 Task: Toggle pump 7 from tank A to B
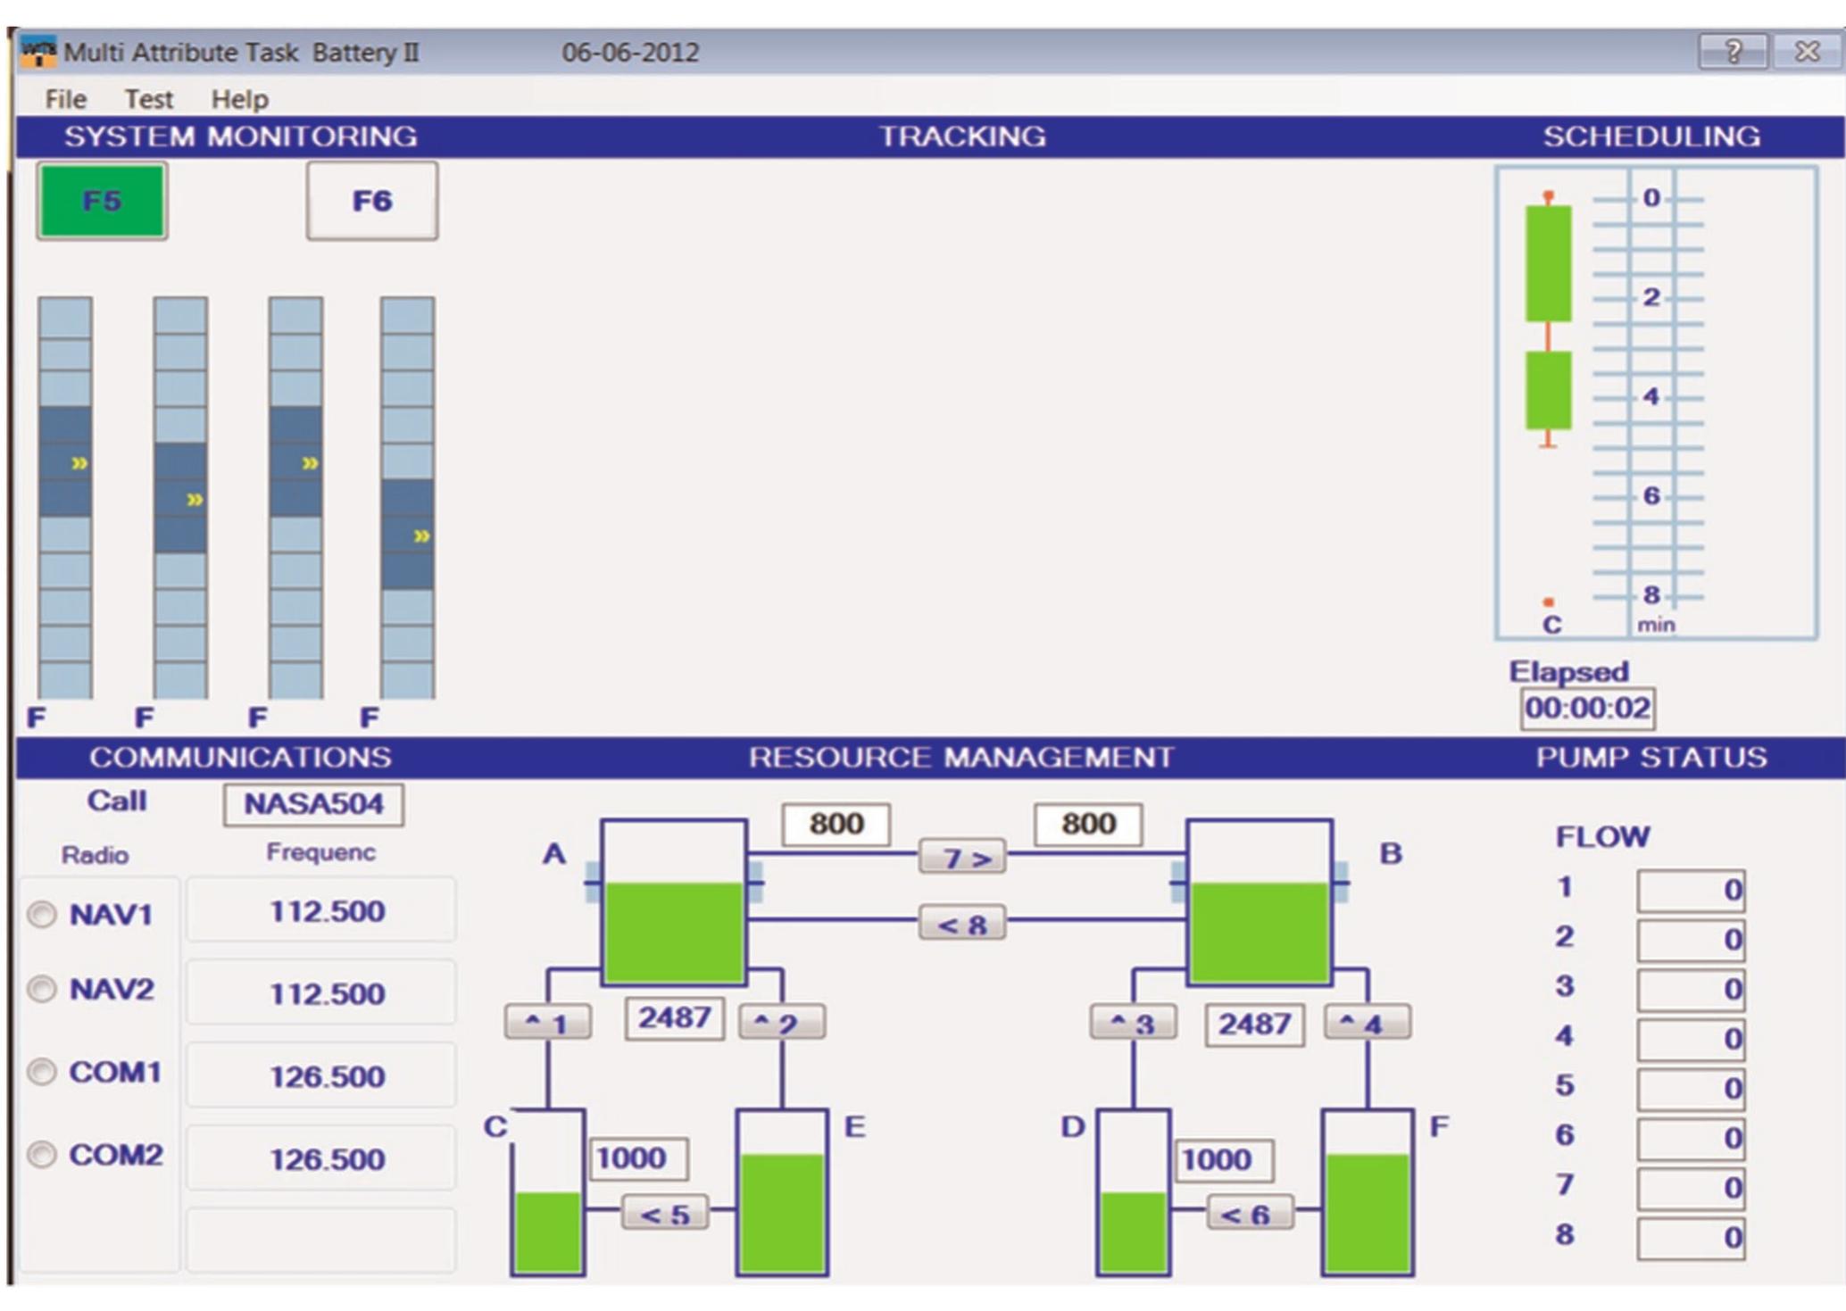pos(962,858)
